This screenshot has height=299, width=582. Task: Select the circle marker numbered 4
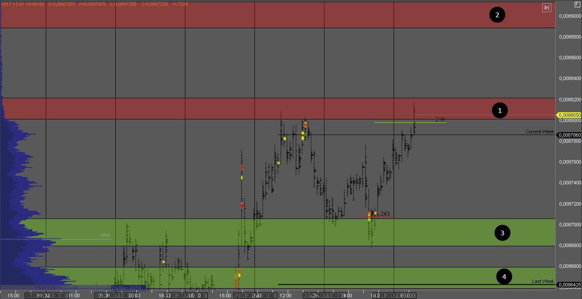504,276
